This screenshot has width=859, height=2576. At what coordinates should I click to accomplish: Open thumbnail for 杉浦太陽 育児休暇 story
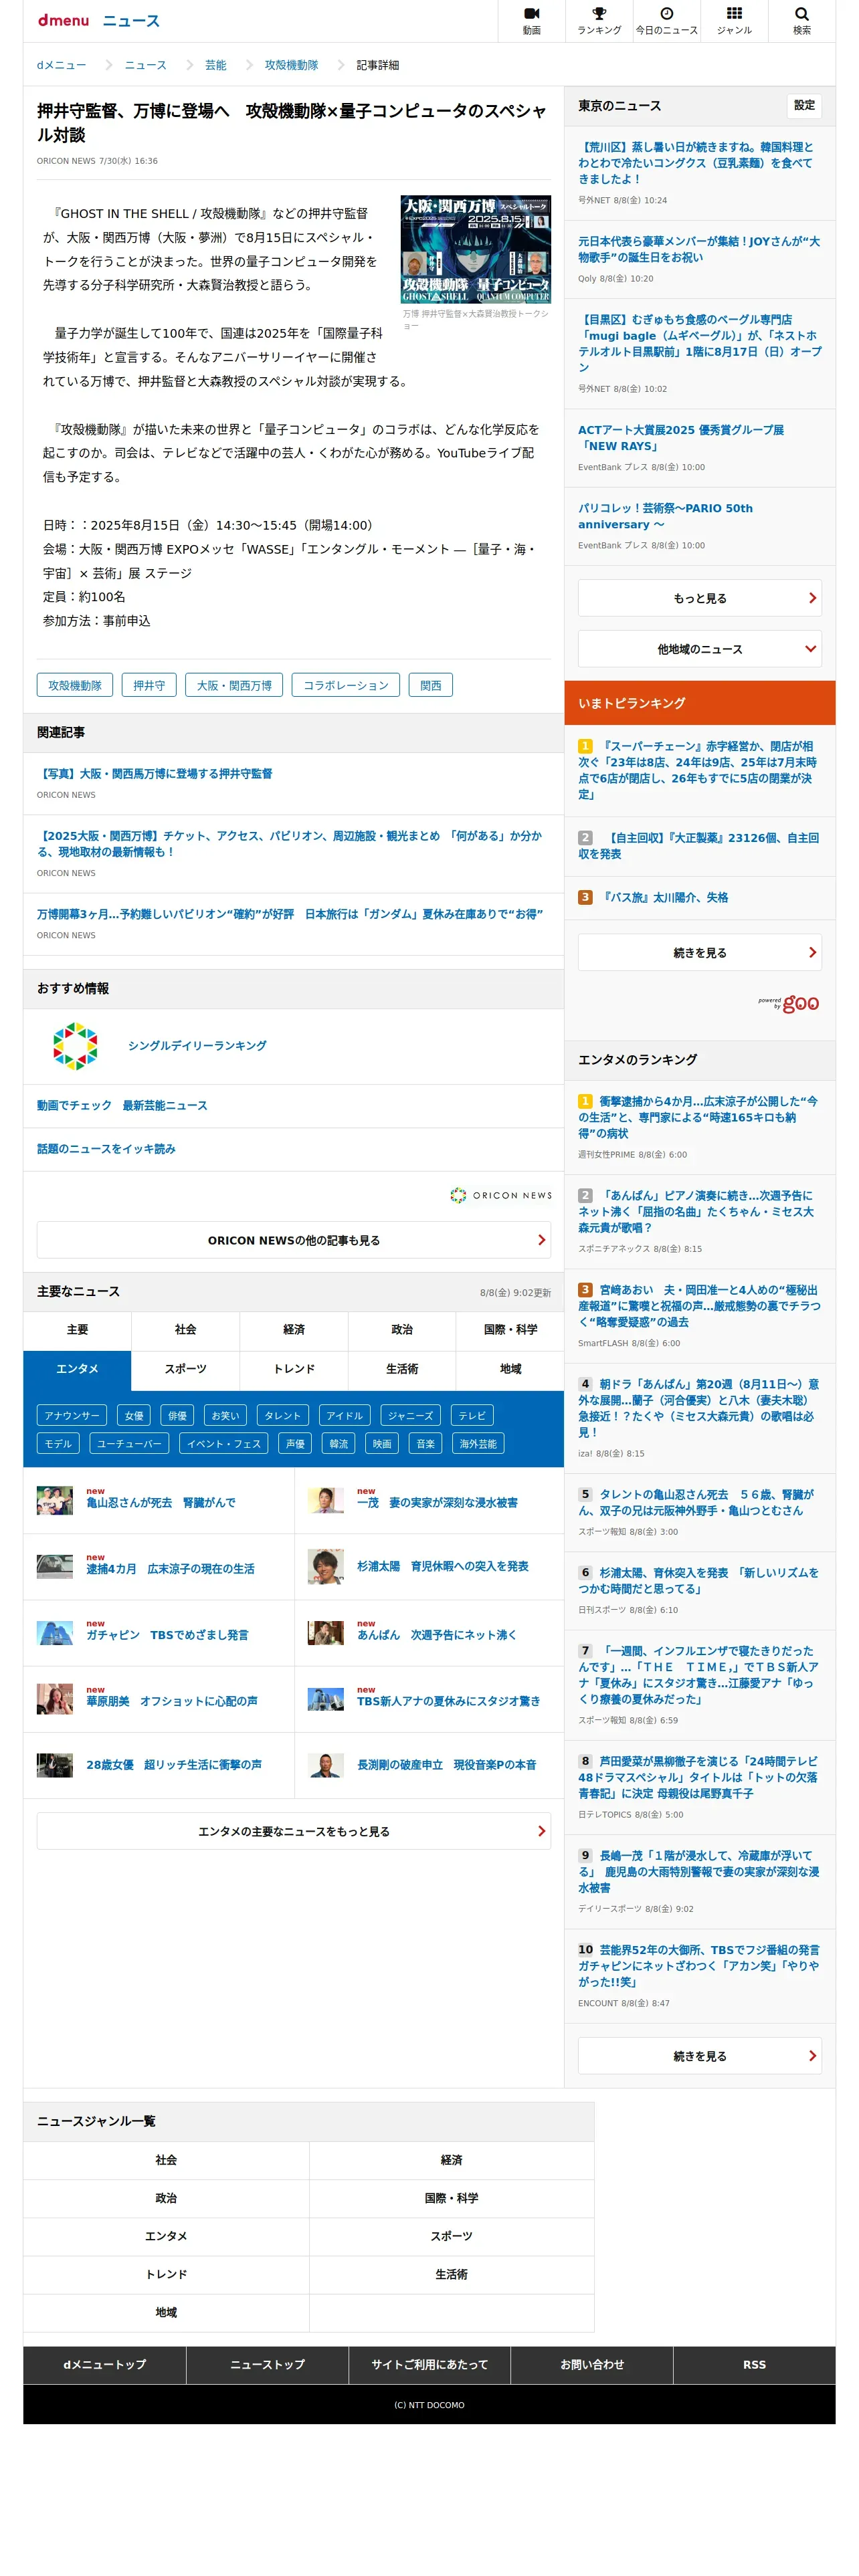point(325,1566)
